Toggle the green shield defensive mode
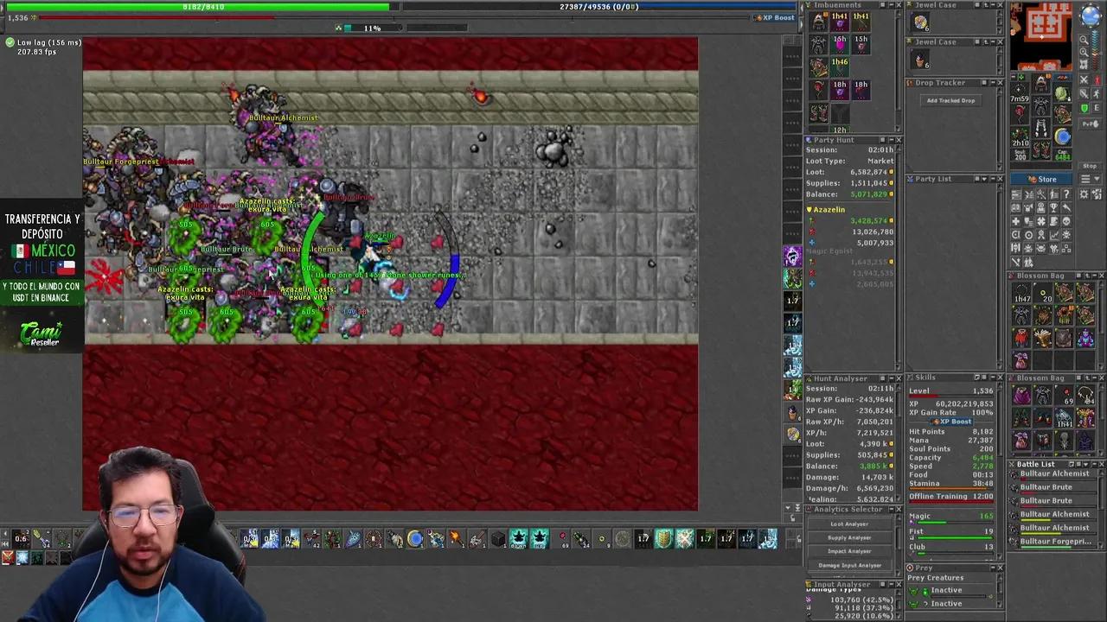 pyautogui.click(x=1085, y=108)
